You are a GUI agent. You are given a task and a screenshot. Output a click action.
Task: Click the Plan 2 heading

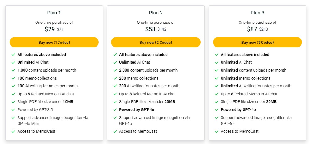click(x=156, y=13)
